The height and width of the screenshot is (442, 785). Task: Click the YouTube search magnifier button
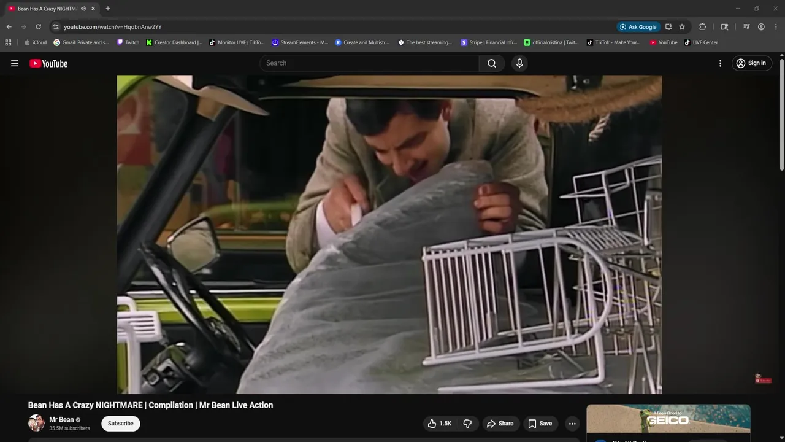pos(492,63)
